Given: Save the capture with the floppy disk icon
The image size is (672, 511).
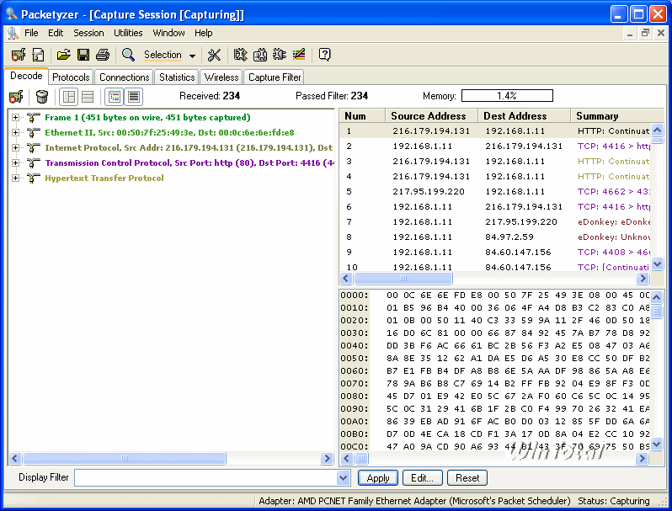Looking at the screenshot, I should click(83, 56).
